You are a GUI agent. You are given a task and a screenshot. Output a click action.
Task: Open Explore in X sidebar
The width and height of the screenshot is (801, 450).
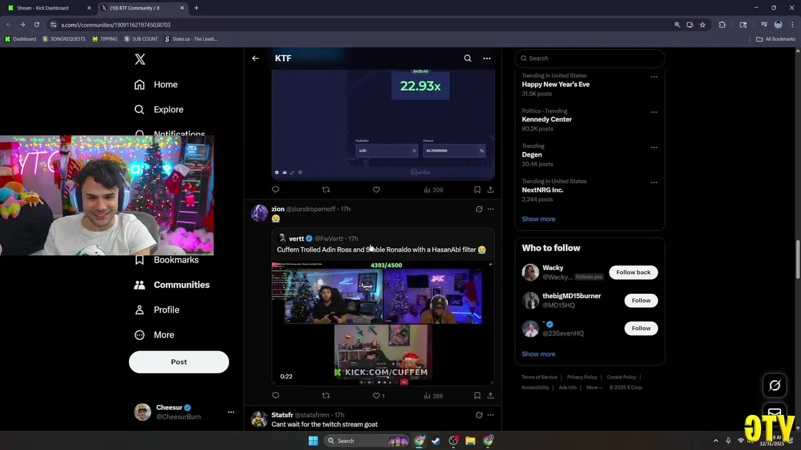point(159,109)
